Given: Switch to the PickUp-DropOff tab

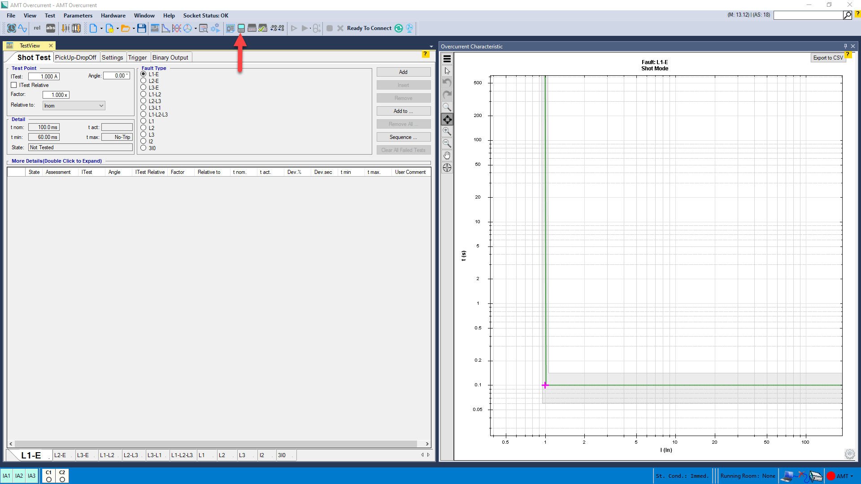Looking at the screenshot, I should coord(75,57).
